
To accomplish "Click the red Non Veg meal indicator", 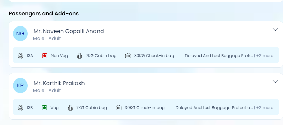I will pos(45,56).
